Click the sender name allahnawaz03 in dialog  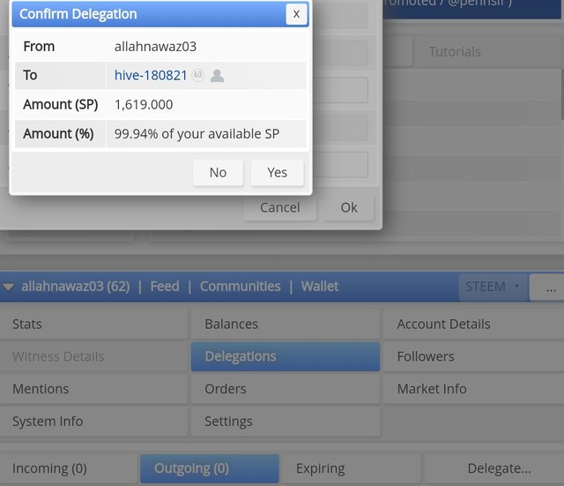point(155,47)
